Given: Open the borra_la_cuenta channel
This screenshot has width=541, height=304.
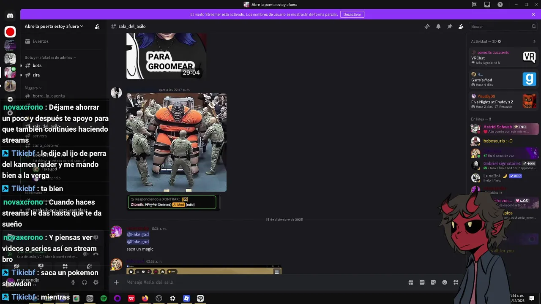Looking at the screenshot, I should pyautogui.click(x=63, y=96).
